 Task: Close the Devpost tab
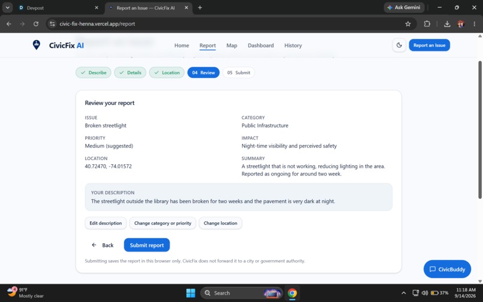pos(96,8)
